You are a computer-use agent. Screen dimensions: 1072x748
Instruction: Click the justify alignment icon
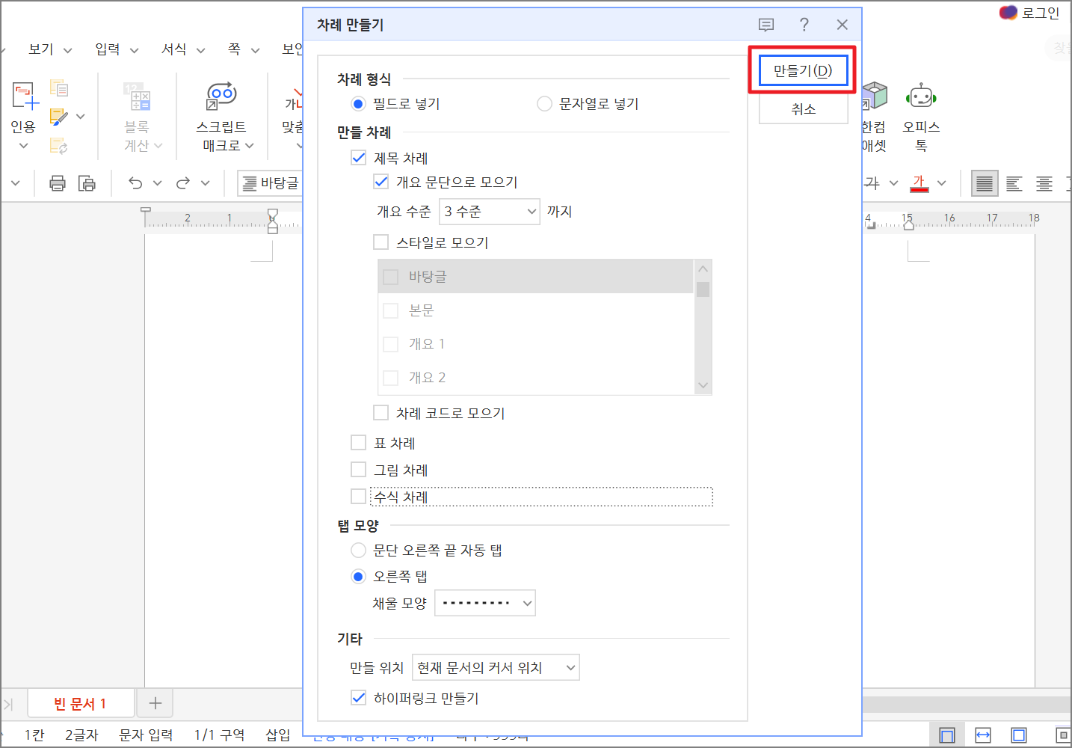(985, 183)
